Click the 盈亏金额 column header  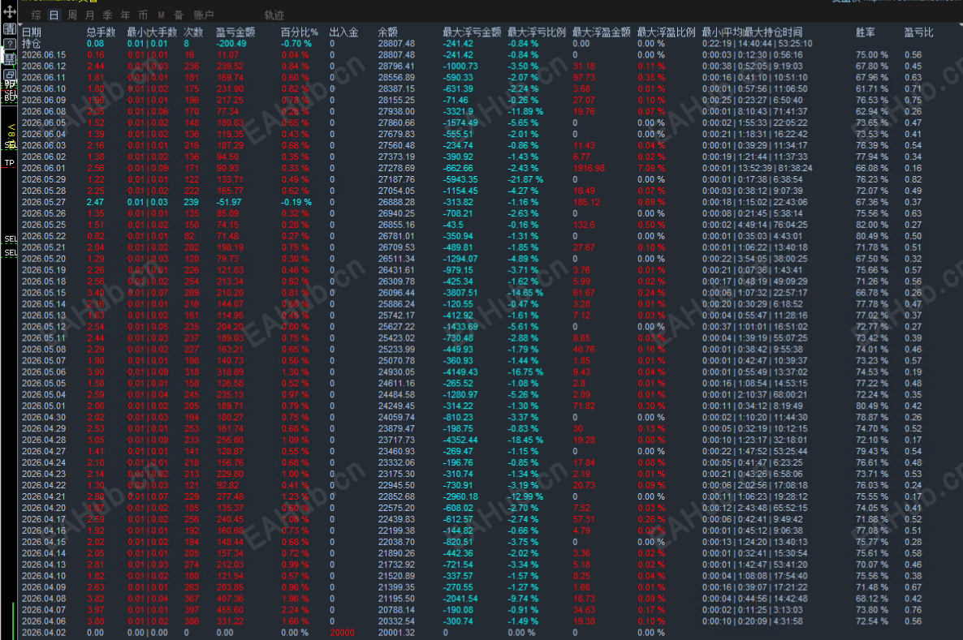[x=235, y=32]
